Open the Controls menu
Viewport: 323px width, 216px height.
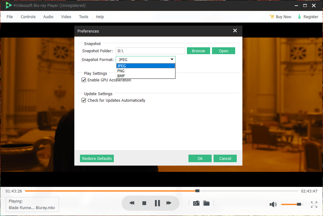(28, 17)
